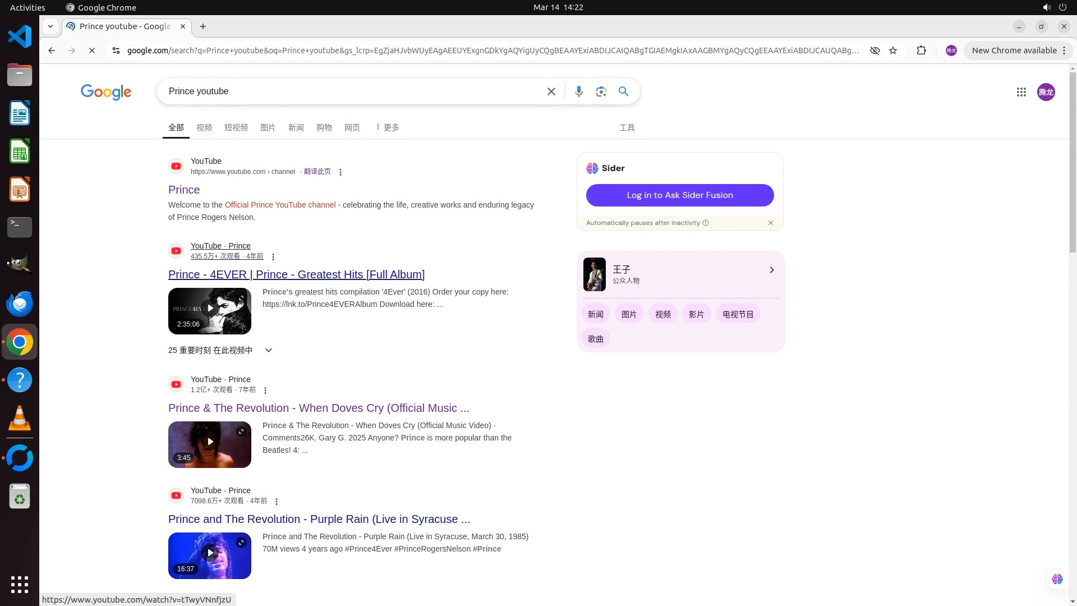Switch to the 视频 results tab
The image size is (1077, 606).
(204, 127)
